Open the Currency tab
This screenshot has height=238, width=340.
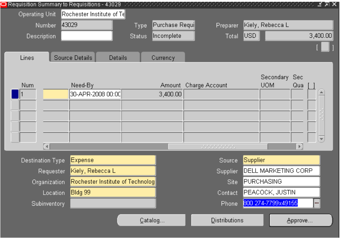click(162, 58)
